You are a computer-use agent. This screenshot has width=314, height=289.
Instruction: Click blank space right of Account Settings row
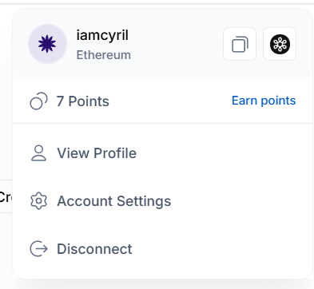[x=240, y=201]
